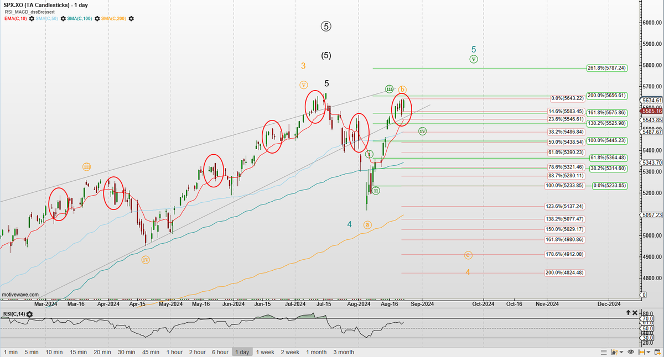Select the 123.6%(5137.24) extension label
The width and height of the screenshot is (664, 357).
[x=565, y=206]
